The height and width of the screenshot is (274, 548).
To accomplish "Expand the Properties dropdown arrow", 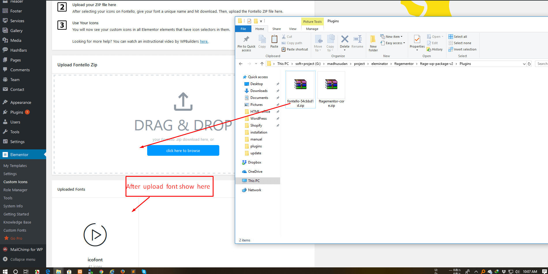I will 417,50.
